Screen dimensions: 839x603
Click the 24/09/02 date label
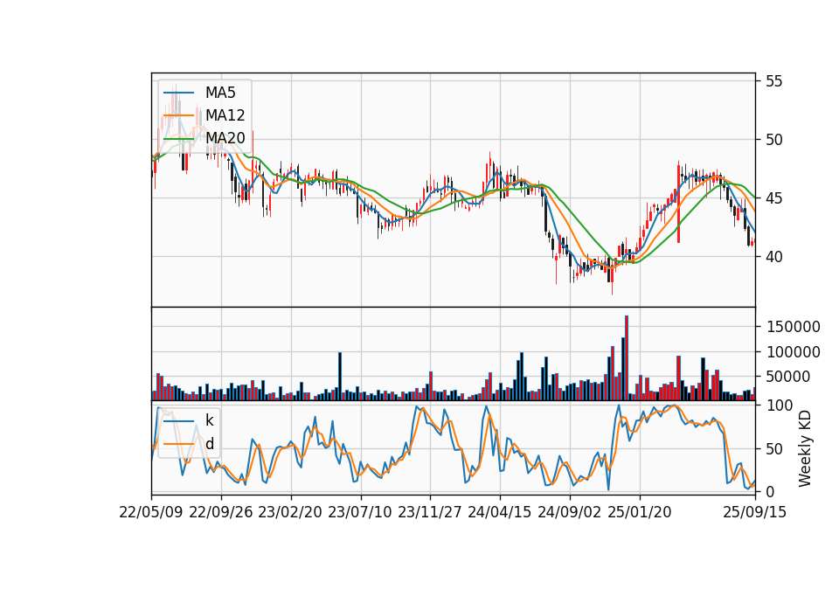[x=569, y=512]
